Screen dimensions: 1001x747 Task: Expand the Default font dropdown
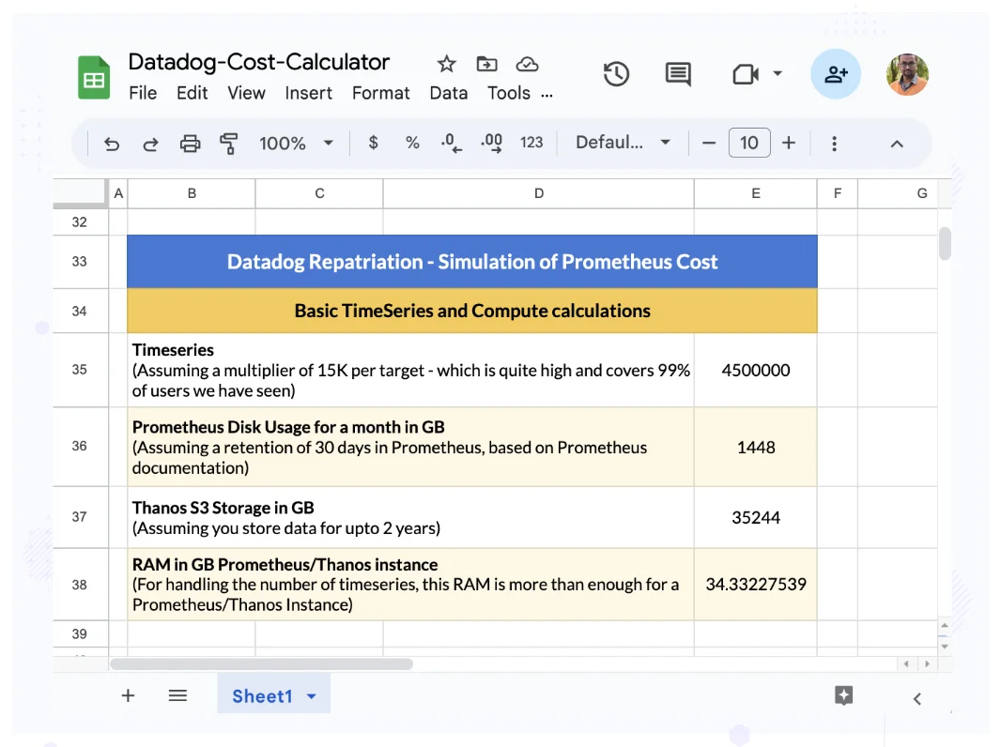tap(623, 143)
